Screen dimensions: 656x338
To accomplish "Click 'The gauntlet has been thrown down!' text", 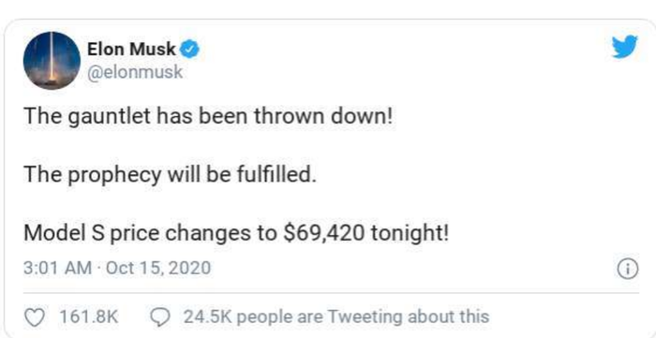I will coord(208,117).
